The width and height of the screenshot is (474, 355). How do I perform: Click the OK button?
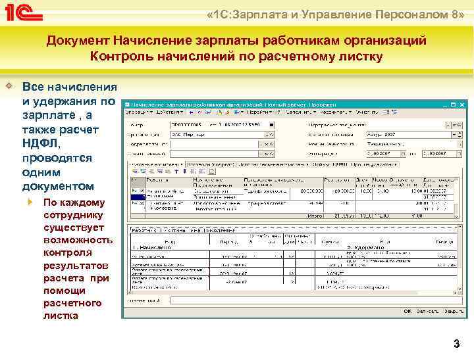click(408, 311)
